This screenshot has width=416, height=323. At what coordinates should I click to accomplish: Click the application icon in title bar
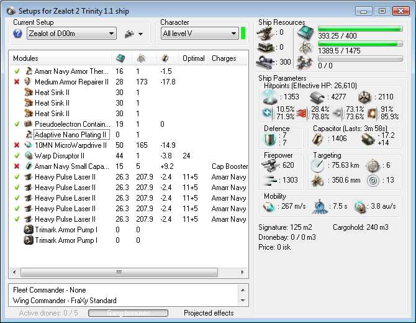click(11, 11)
